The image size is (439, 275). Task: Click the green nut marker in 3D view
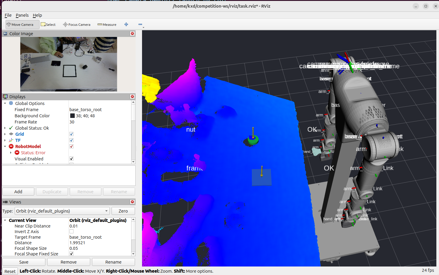pos(253,140)
